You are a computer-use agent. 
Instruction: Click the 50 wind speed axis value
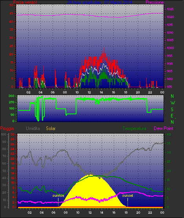(11, 5)
